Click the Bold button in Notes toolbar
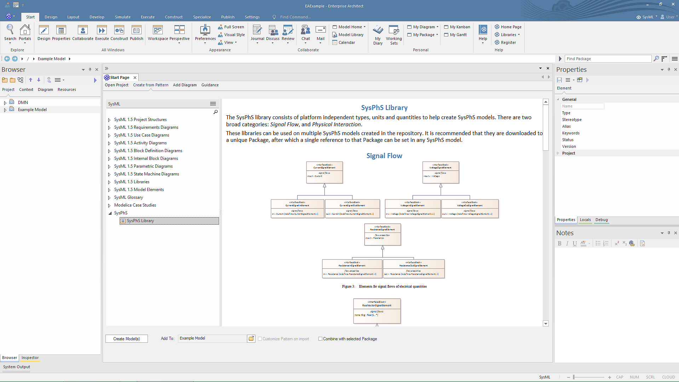 [559, 243]
